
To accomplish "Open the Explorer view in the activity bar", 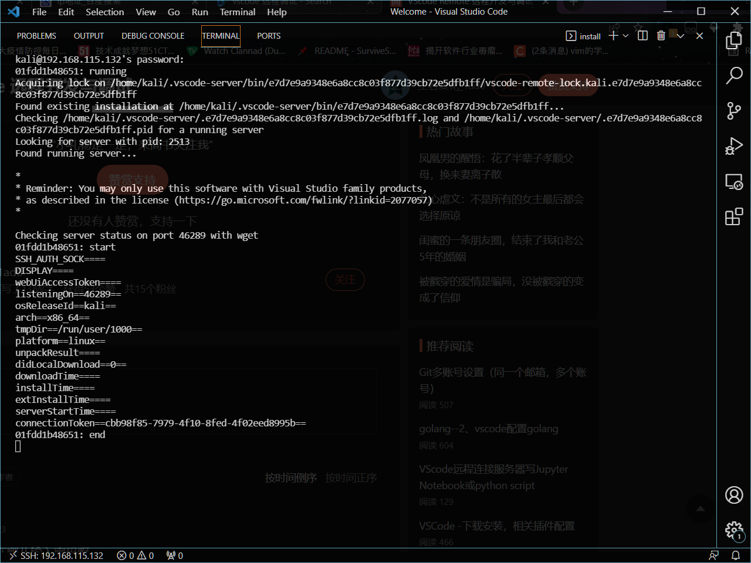I will pos(734,40).
